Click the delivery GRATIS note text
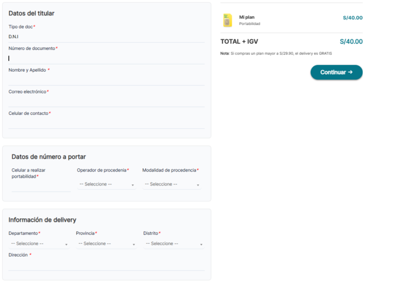 (276, 53)
